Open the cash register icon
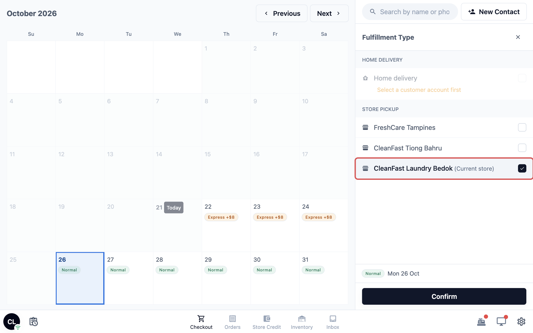 point(481,322)
